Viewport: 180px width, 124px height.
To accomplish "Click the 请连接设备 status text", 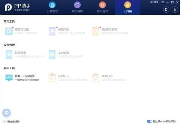I will (x=13, y=121).
